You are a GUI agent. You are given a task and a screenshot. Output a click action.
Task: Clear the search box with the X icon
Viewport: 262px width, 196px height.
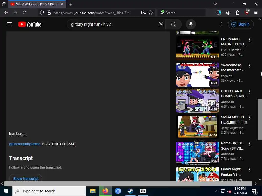[161, 24]
